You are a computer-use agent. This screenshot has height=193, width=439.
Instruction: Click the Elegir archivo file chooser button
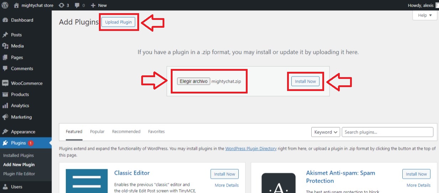(x=194, y=81)
